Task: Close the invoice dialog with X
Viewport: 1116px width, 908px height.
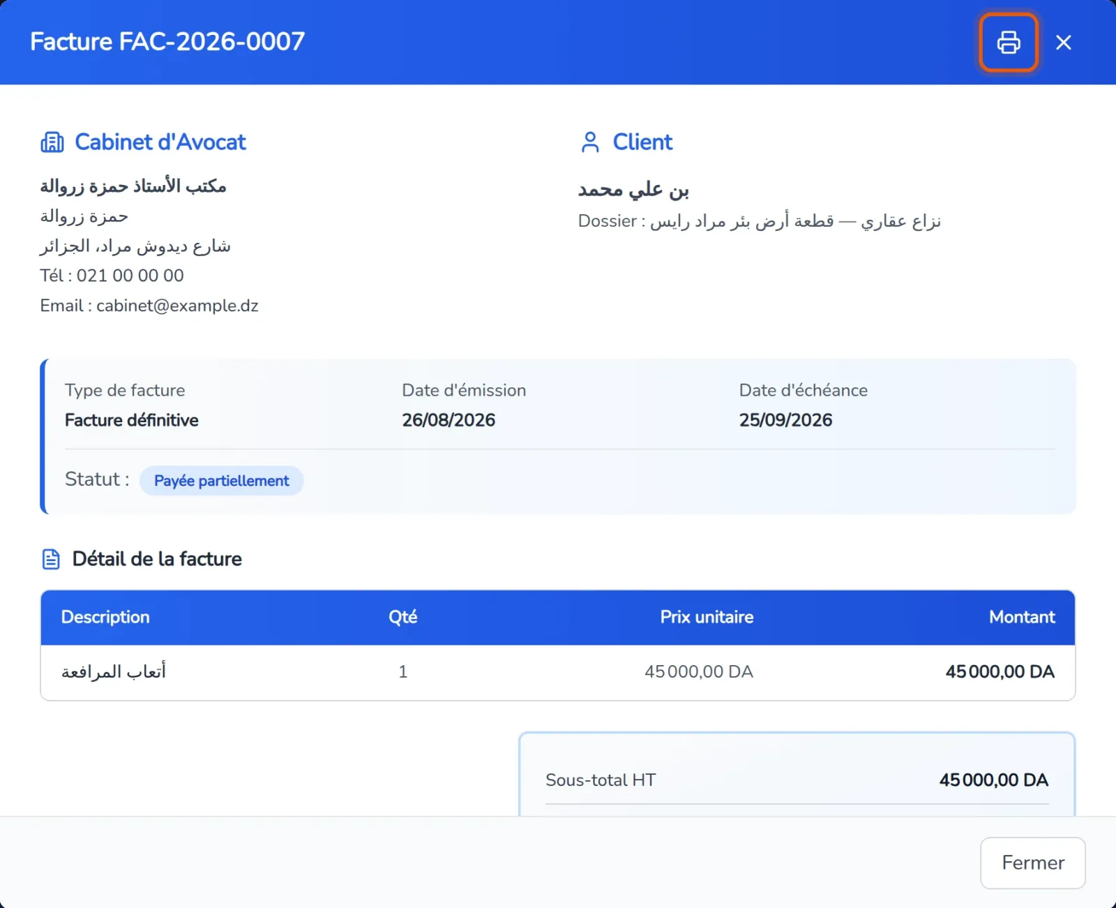Action: 1064,43
